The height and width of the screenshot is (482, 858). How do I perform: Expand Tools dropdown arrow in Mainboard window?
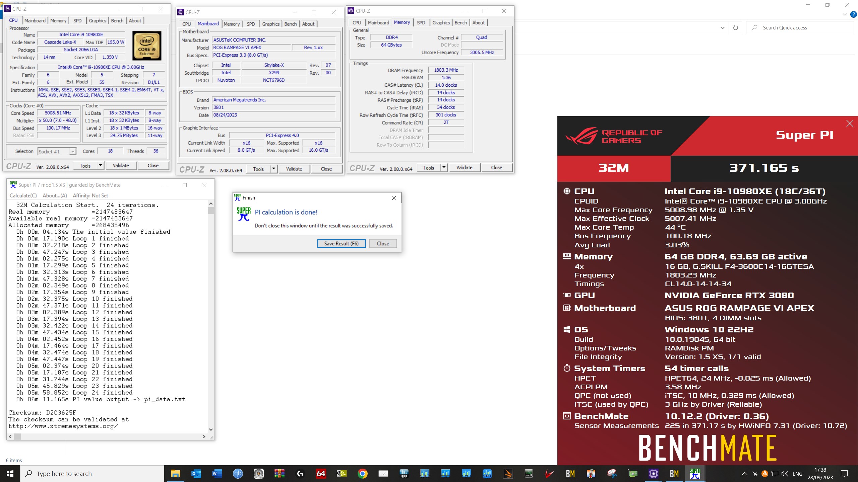[273, 169]
